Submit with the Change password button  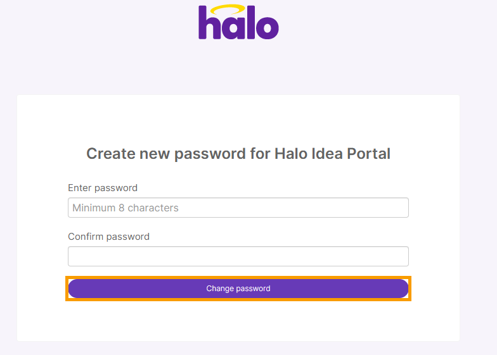[x=238, y=289]
